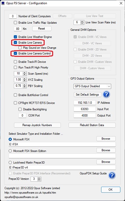Viewport: 125px width, 201px height.
Task: Increase Scan Speed spinner value
Action: [25, 73]
